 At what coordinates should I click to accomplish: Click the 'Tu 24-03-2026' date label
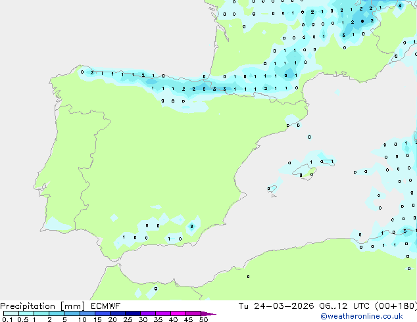click(276, 306)
